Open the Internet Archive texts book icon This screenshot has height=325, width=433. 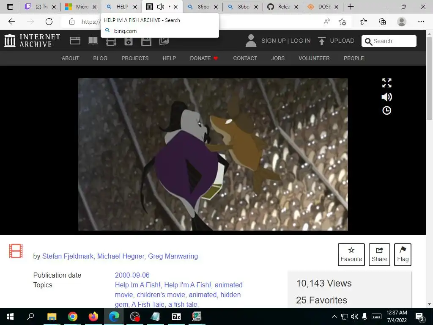point(93,41)
